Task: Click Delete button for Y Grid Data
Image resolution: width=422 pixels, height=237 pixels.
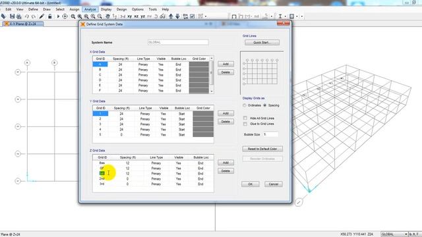Action: [x=226, y=122]
